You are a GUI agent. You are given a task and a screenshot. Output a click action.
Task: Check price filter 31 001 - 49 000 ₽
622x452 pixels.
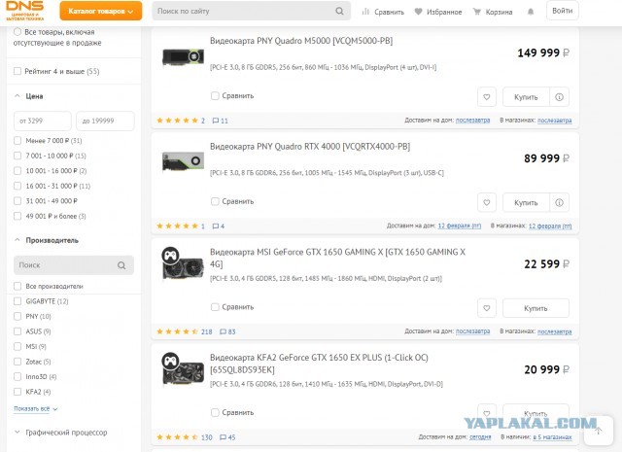[x=17, y=201]
